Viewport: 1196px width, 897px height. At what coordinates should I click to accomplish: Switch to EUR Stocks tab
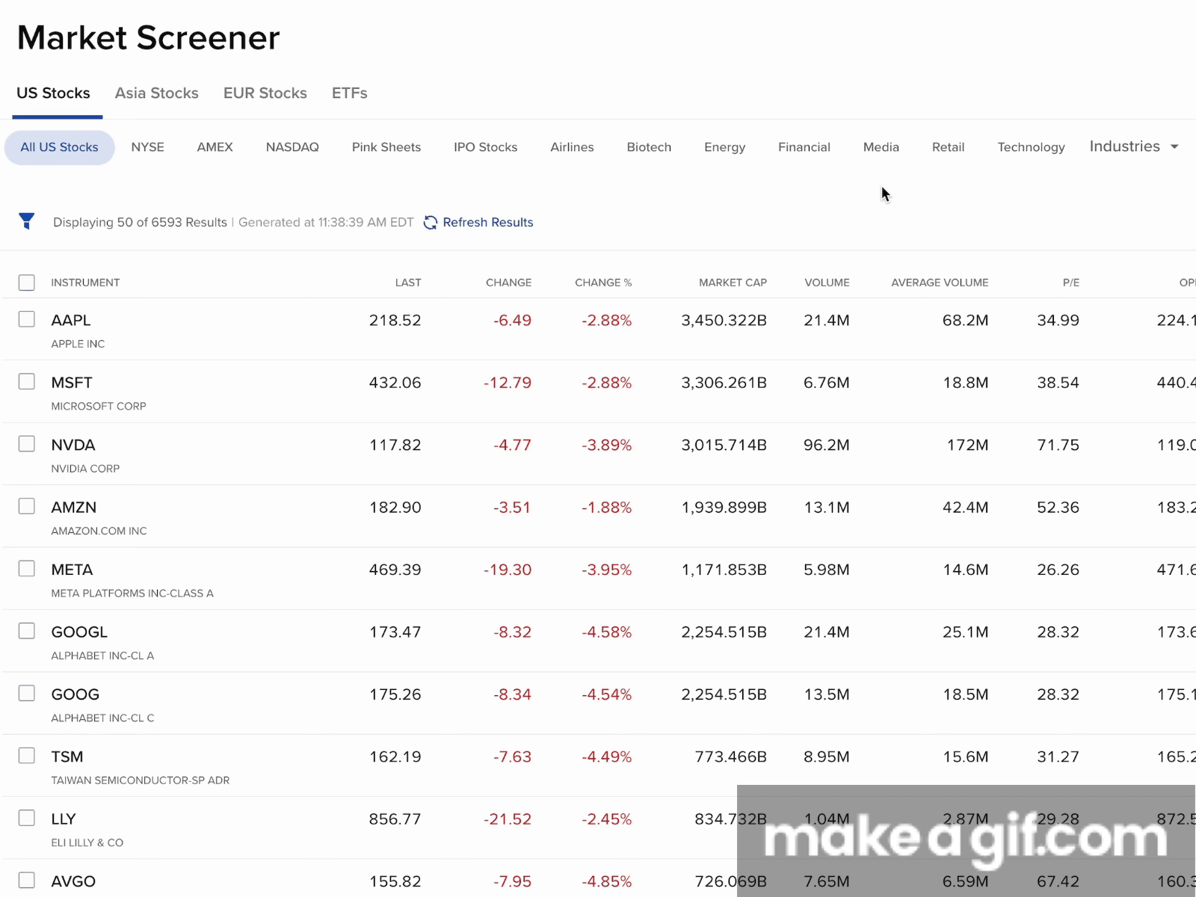(265, 93)
